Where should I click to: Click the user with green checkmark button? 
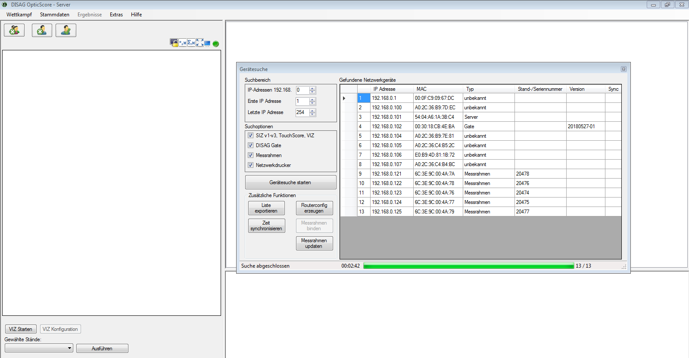click(x=66, y=30)
